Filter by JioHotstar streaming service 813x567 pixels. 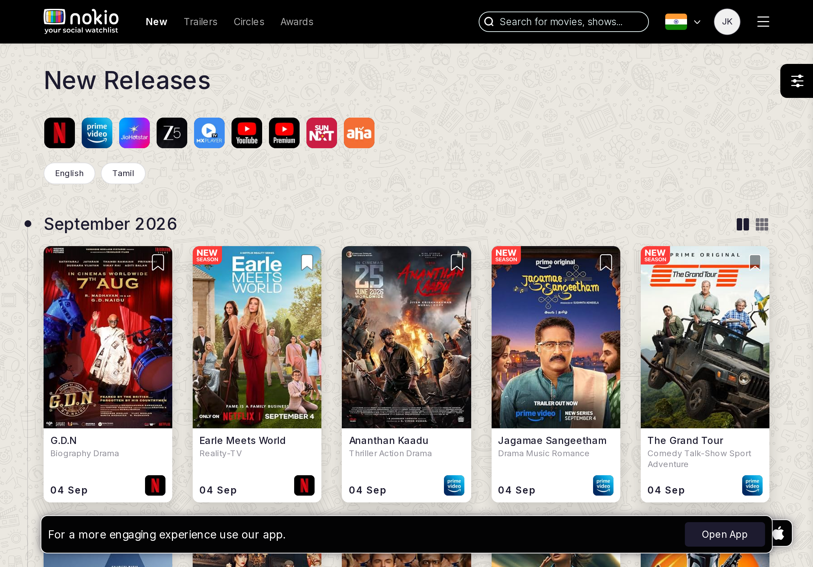134,133
